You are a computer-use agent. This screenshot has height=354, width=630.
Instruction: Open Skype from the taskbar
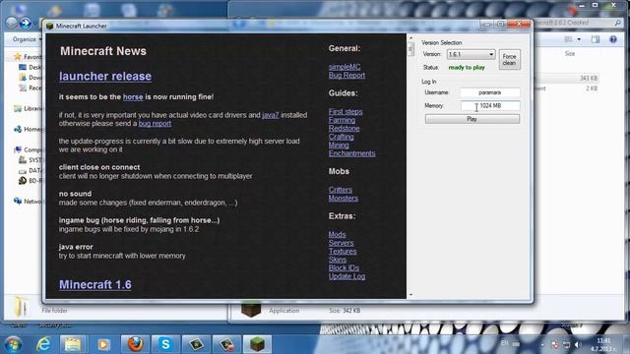click(165, 344)
